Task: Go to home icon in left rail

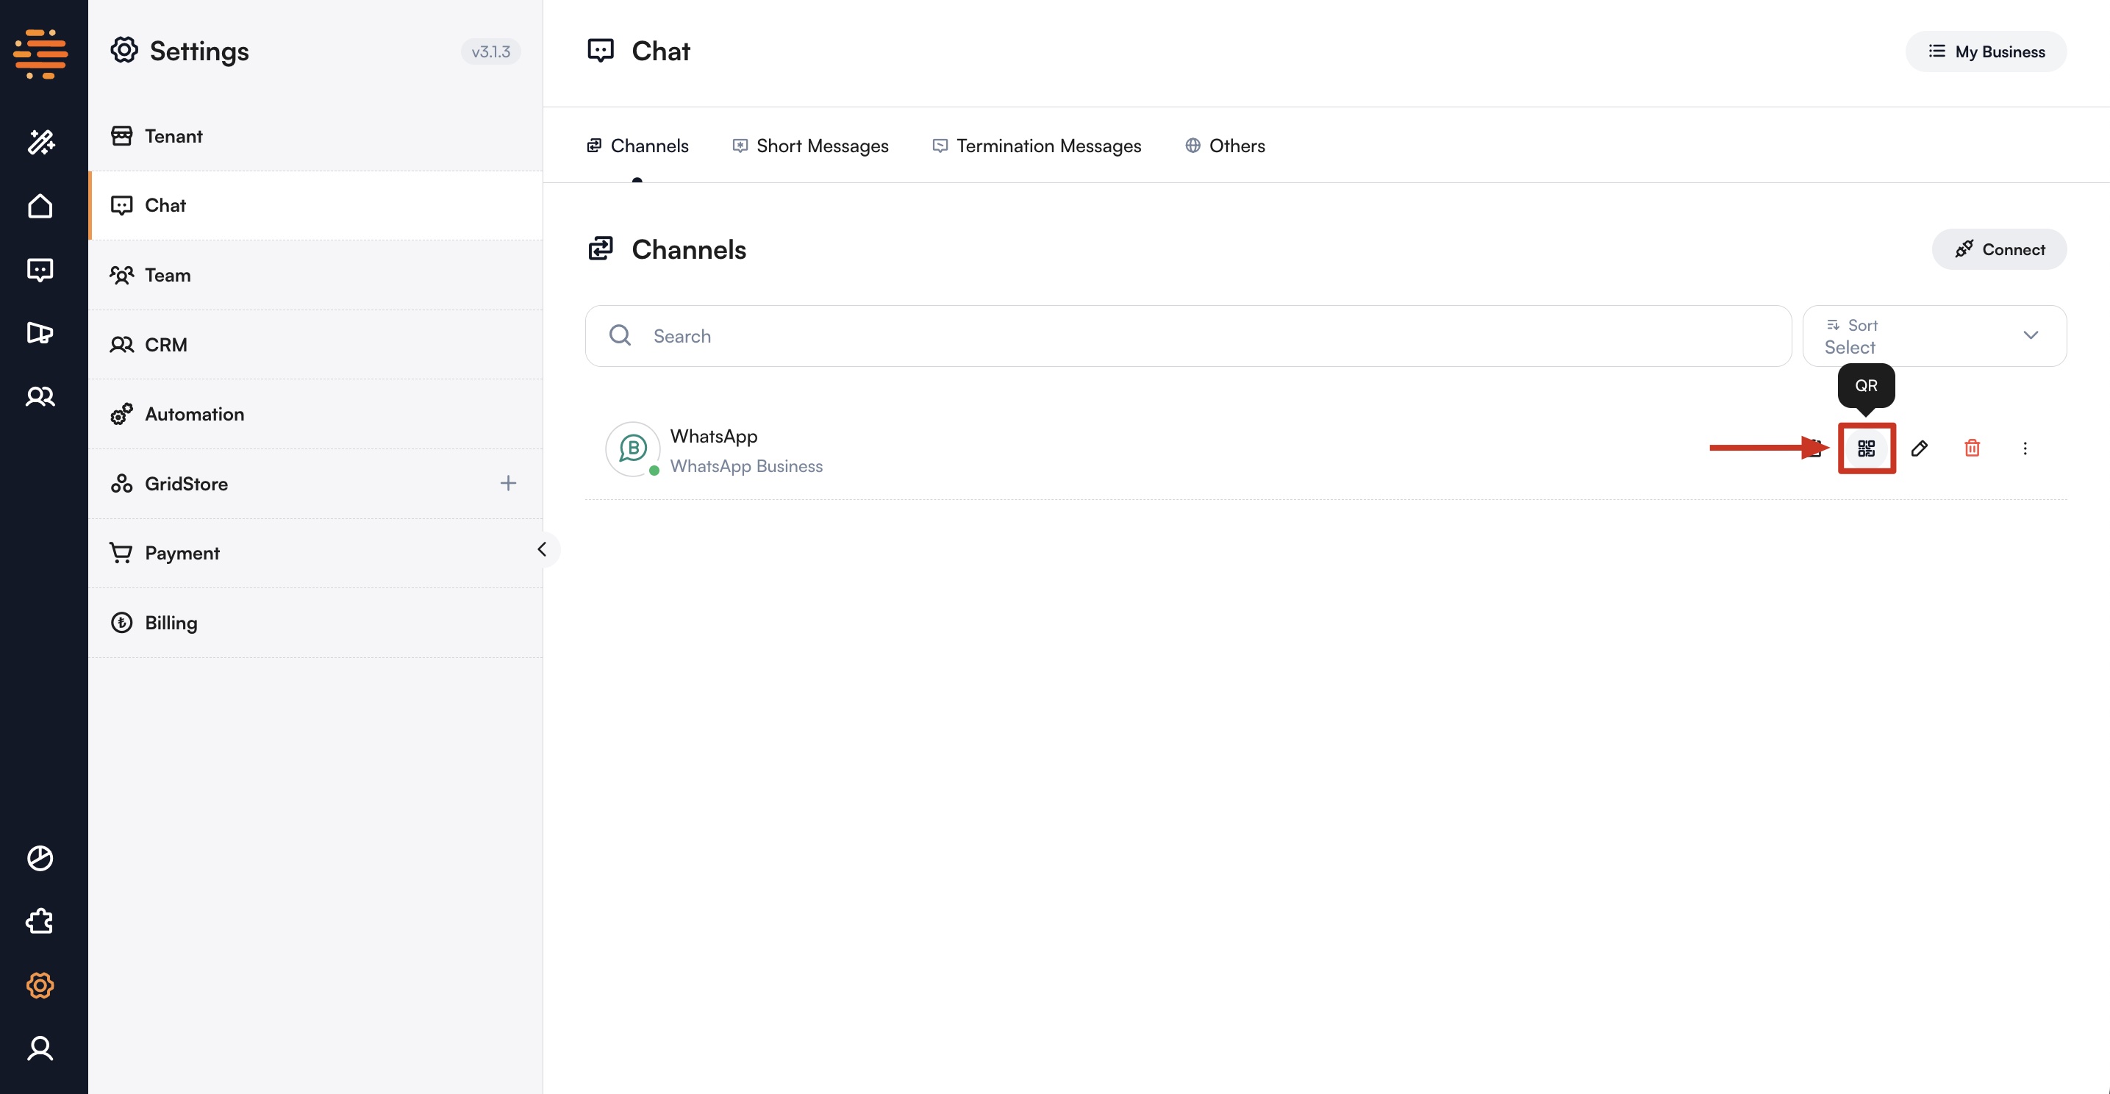Action: pyautogui.click(x=40, y=206)
